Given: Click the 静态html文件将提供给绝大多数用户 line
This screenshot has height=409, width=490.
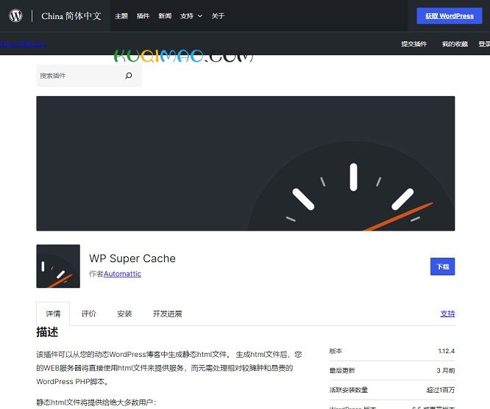Looking at the screenshot, I should pos(96,402).
